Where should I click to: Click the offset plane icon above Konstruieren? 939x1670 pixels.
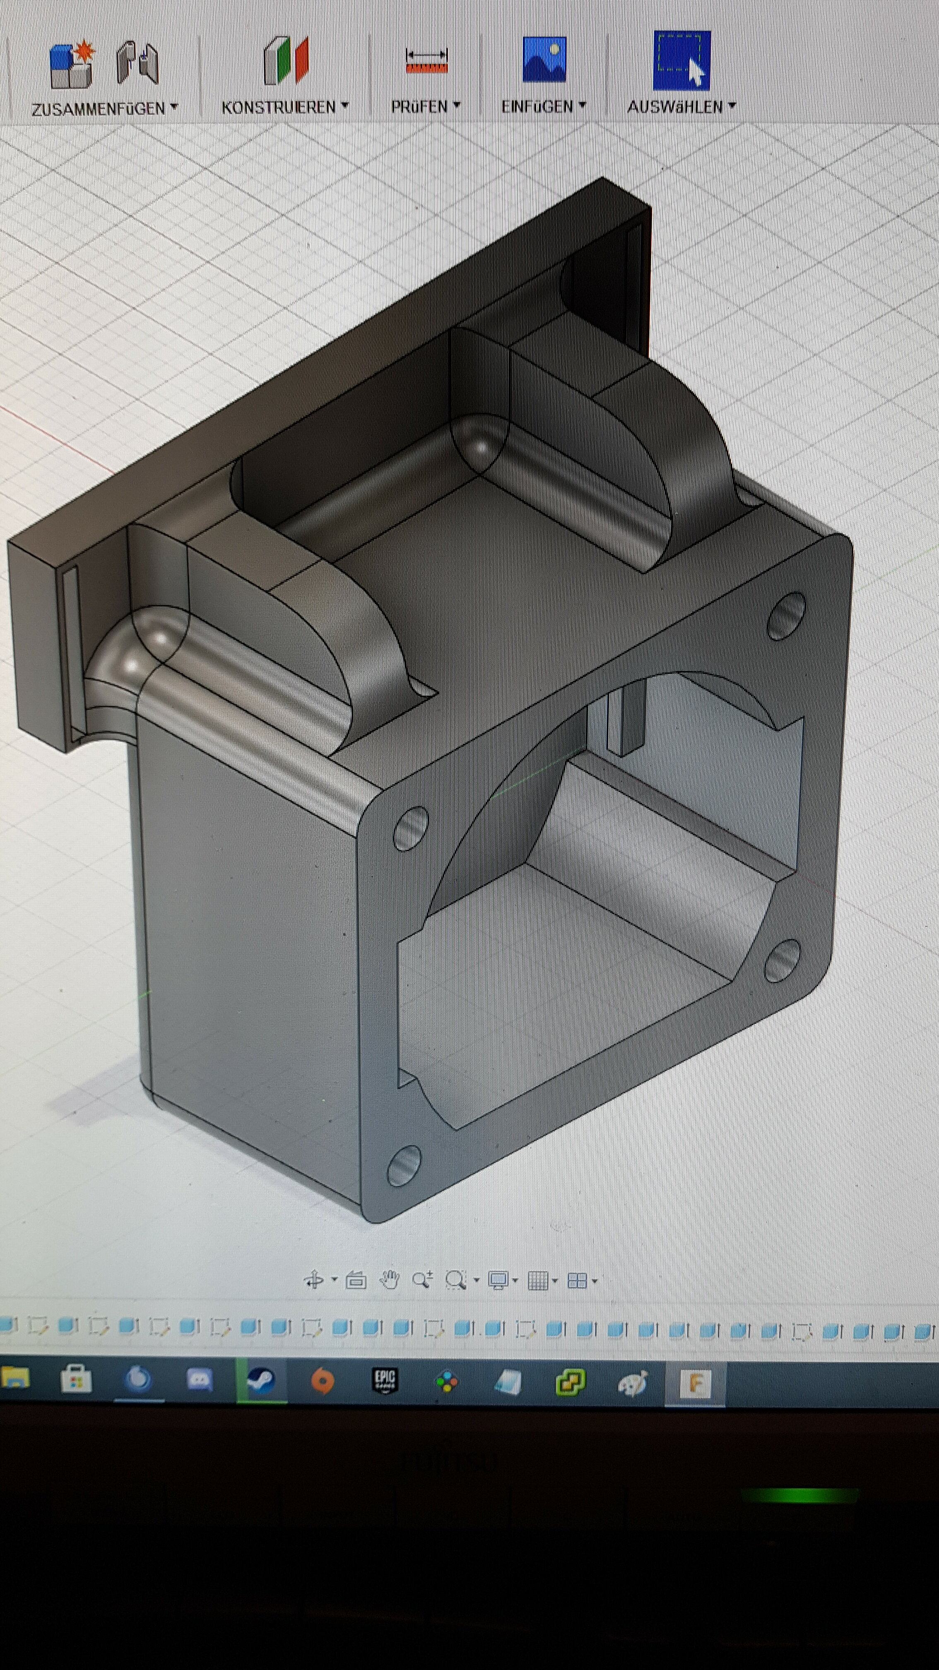tap(286, 61)
